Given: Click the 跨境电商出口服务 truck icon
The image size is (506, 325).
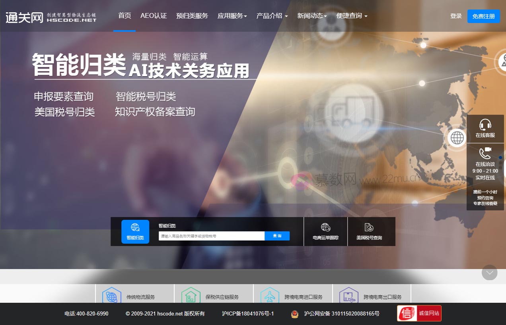Looking at the screenshot, I should coord(349,295).
